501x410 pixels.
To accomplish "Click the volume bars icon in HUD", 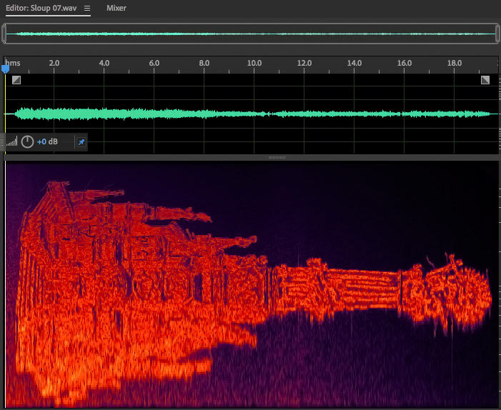I will (12, 141).
